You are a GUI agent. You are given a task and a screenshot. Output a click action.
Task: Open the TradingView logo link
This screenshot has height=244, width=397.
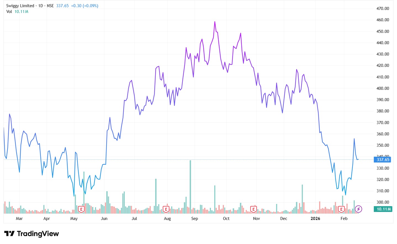32,234
